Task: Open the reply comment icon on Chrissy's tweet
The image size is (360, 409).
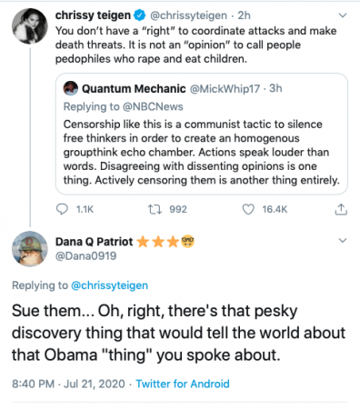Action: (x=62, y=209)
